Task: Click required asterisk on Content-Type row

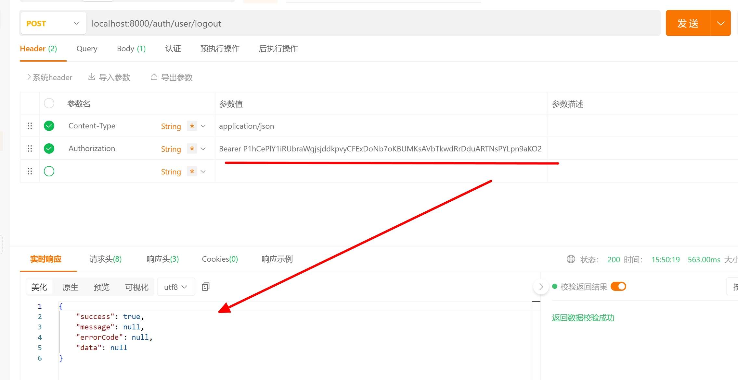Action: point(192,126)
